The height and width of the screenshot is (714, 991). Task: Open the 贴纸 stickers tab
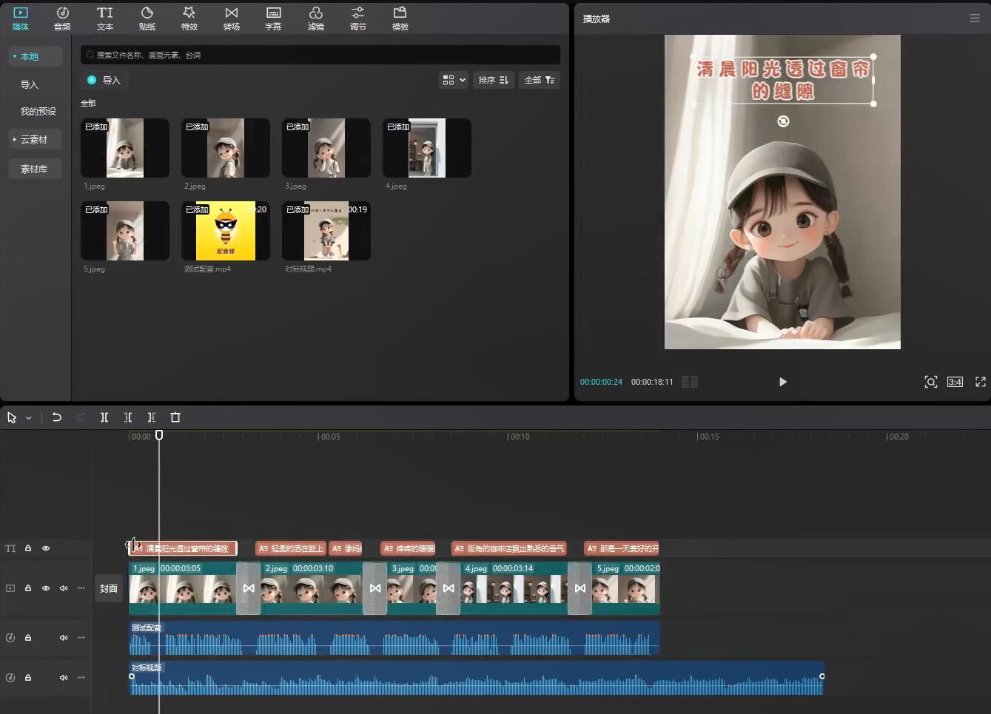point(147,18)
